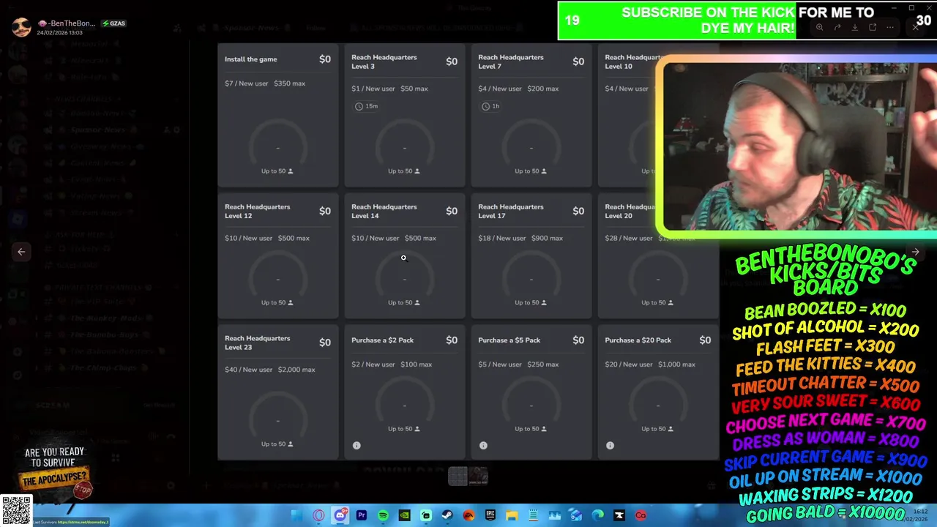Screen dimensions: 937x527
Task: Launch Adobe Premiere Pro from taskbar
Action: point(362,515)
